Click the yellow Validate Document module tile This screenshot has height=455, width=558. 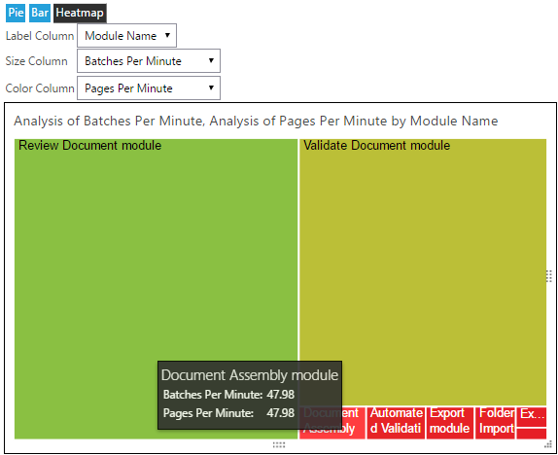[423, 272]
